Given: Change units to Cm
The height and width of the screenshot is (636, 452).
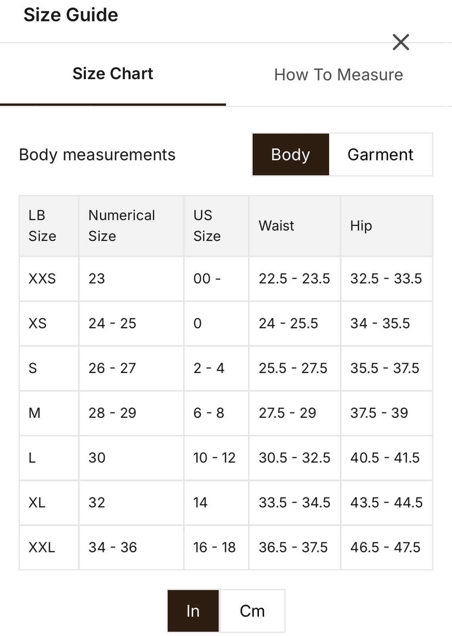Looking at the screenshot, I should [252, 611].
